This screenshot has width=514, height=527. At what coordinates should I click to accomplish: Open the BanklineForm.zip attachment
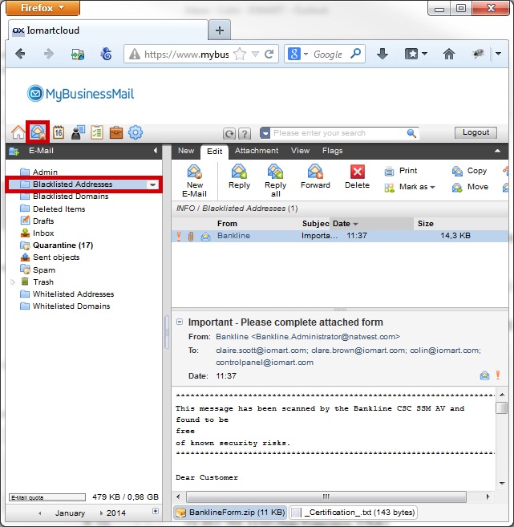tap(229, 512)
